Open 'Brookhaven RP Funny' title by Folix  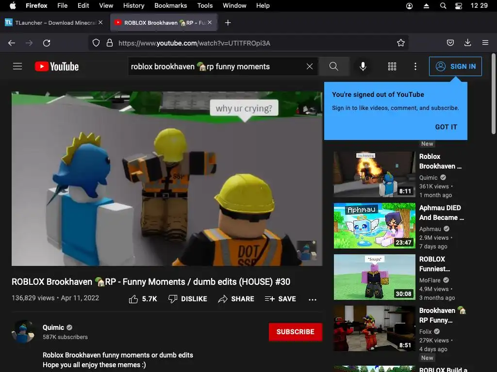click(443, 315)
